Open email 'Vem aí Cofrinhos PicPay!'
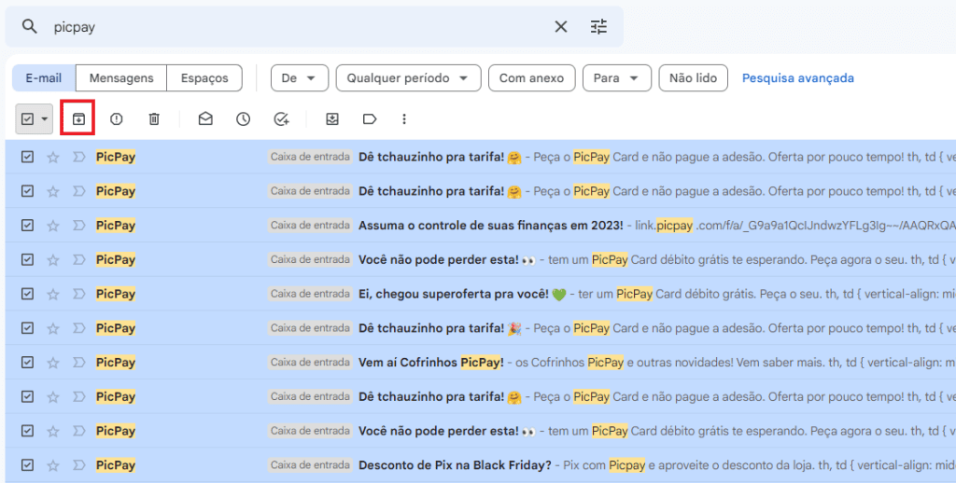Image resolution: width=956 pixels, height=483 pixels. click(431, 363)
